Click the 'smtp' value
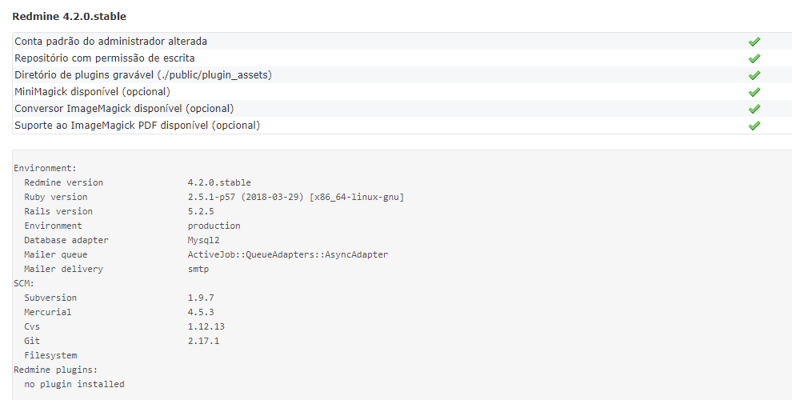Viewport: 792px width, 400px height. pyautogui.click(x=198, y=269)
